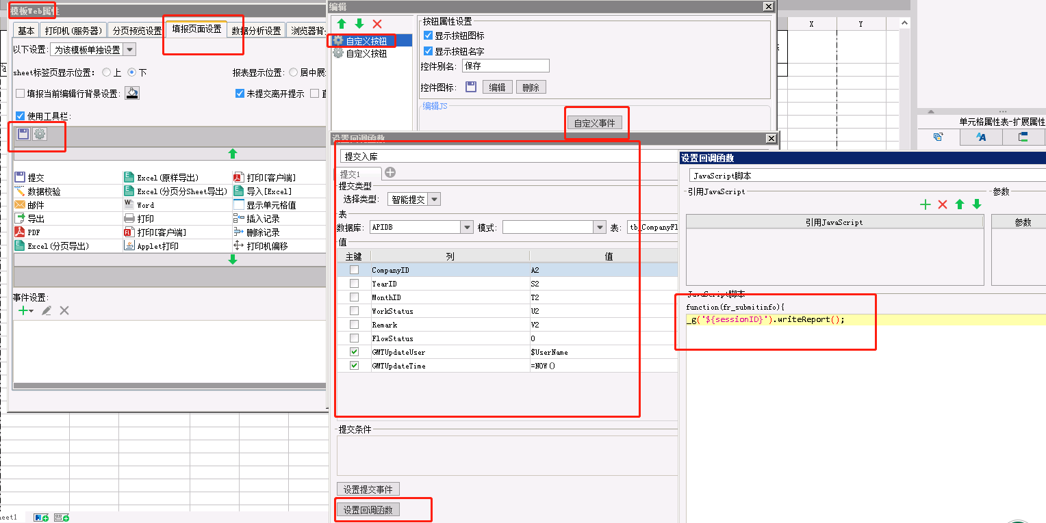Switch to 打印机(服务器) tab
The width and height of the screenshot is (1046, 523).
pyautogui.click(x=73, y=31)
